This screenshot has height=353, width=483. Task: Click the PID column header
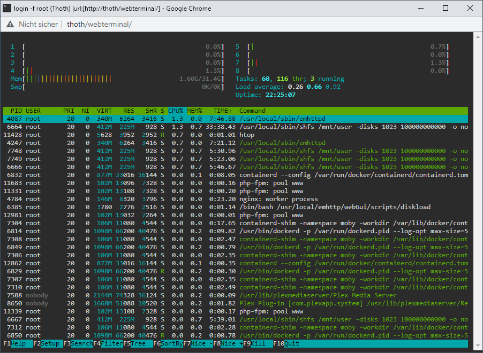coord(16,111)
